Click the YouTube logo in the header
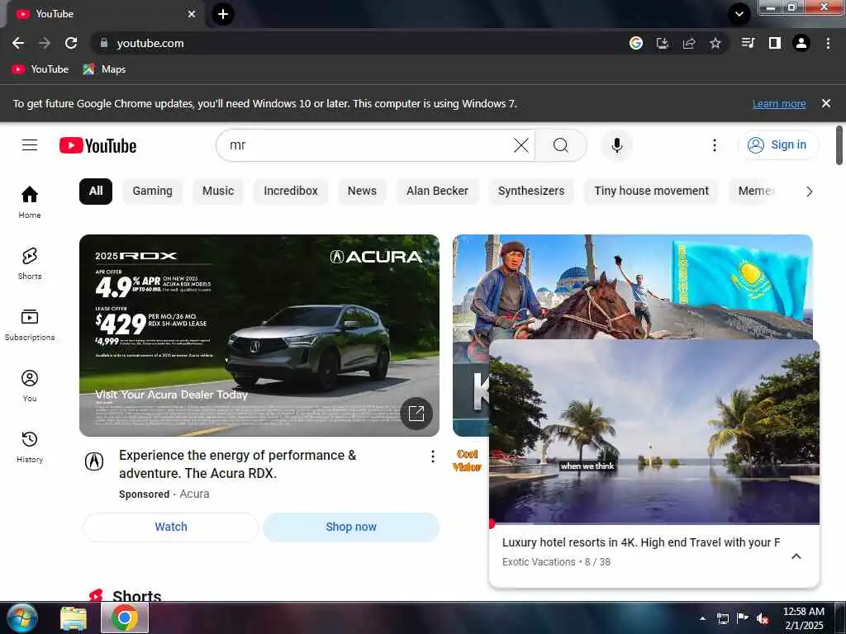Viewport: 846px width, 634px height. tap(97, 145)
